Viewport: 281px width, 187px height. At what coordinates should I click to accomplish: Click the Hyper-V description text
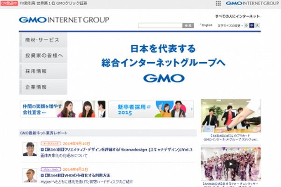coord(87,182)
